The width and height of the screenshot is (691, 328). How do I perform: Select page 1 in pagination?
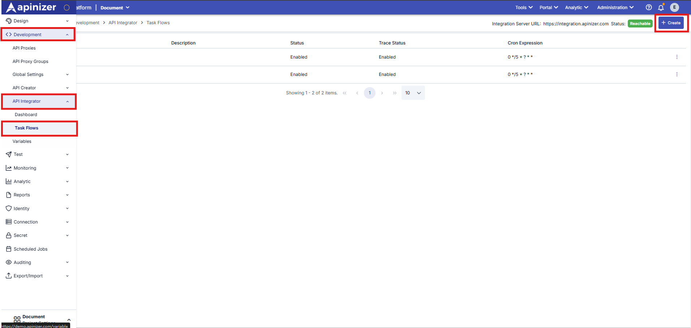click(x=369, y=93)
